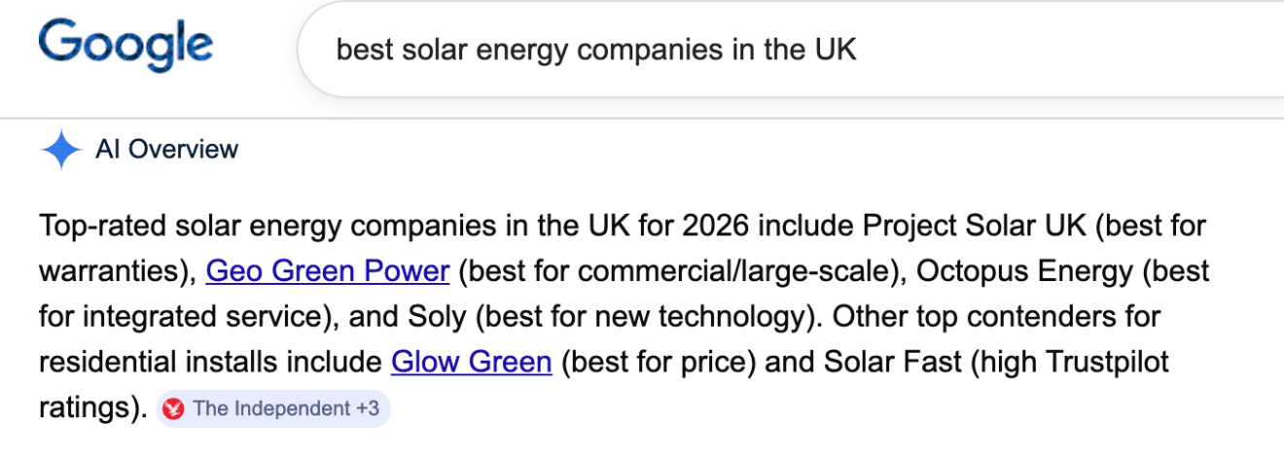Open the Geo Green Power link
Viewport: 1284px width, 458px height.
pos(328,271)
